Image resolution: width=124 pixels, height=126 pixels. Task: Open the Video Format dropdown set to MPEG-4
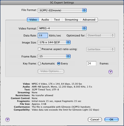(62, 28)
